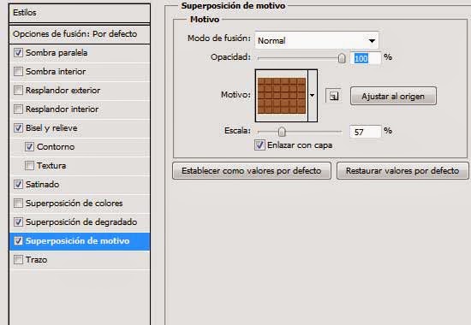The width and height of the screenshot is (471, 325).
Task: Tick the Sombra interior checkbox
Action: [x=18, y=72]
